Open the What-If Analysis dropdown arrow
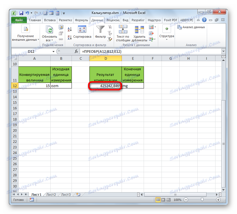 (x=155, y=39)
